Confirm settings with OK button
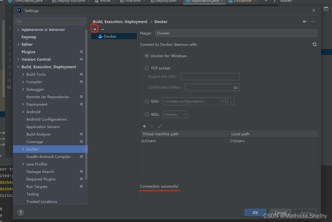 (255, 212)
